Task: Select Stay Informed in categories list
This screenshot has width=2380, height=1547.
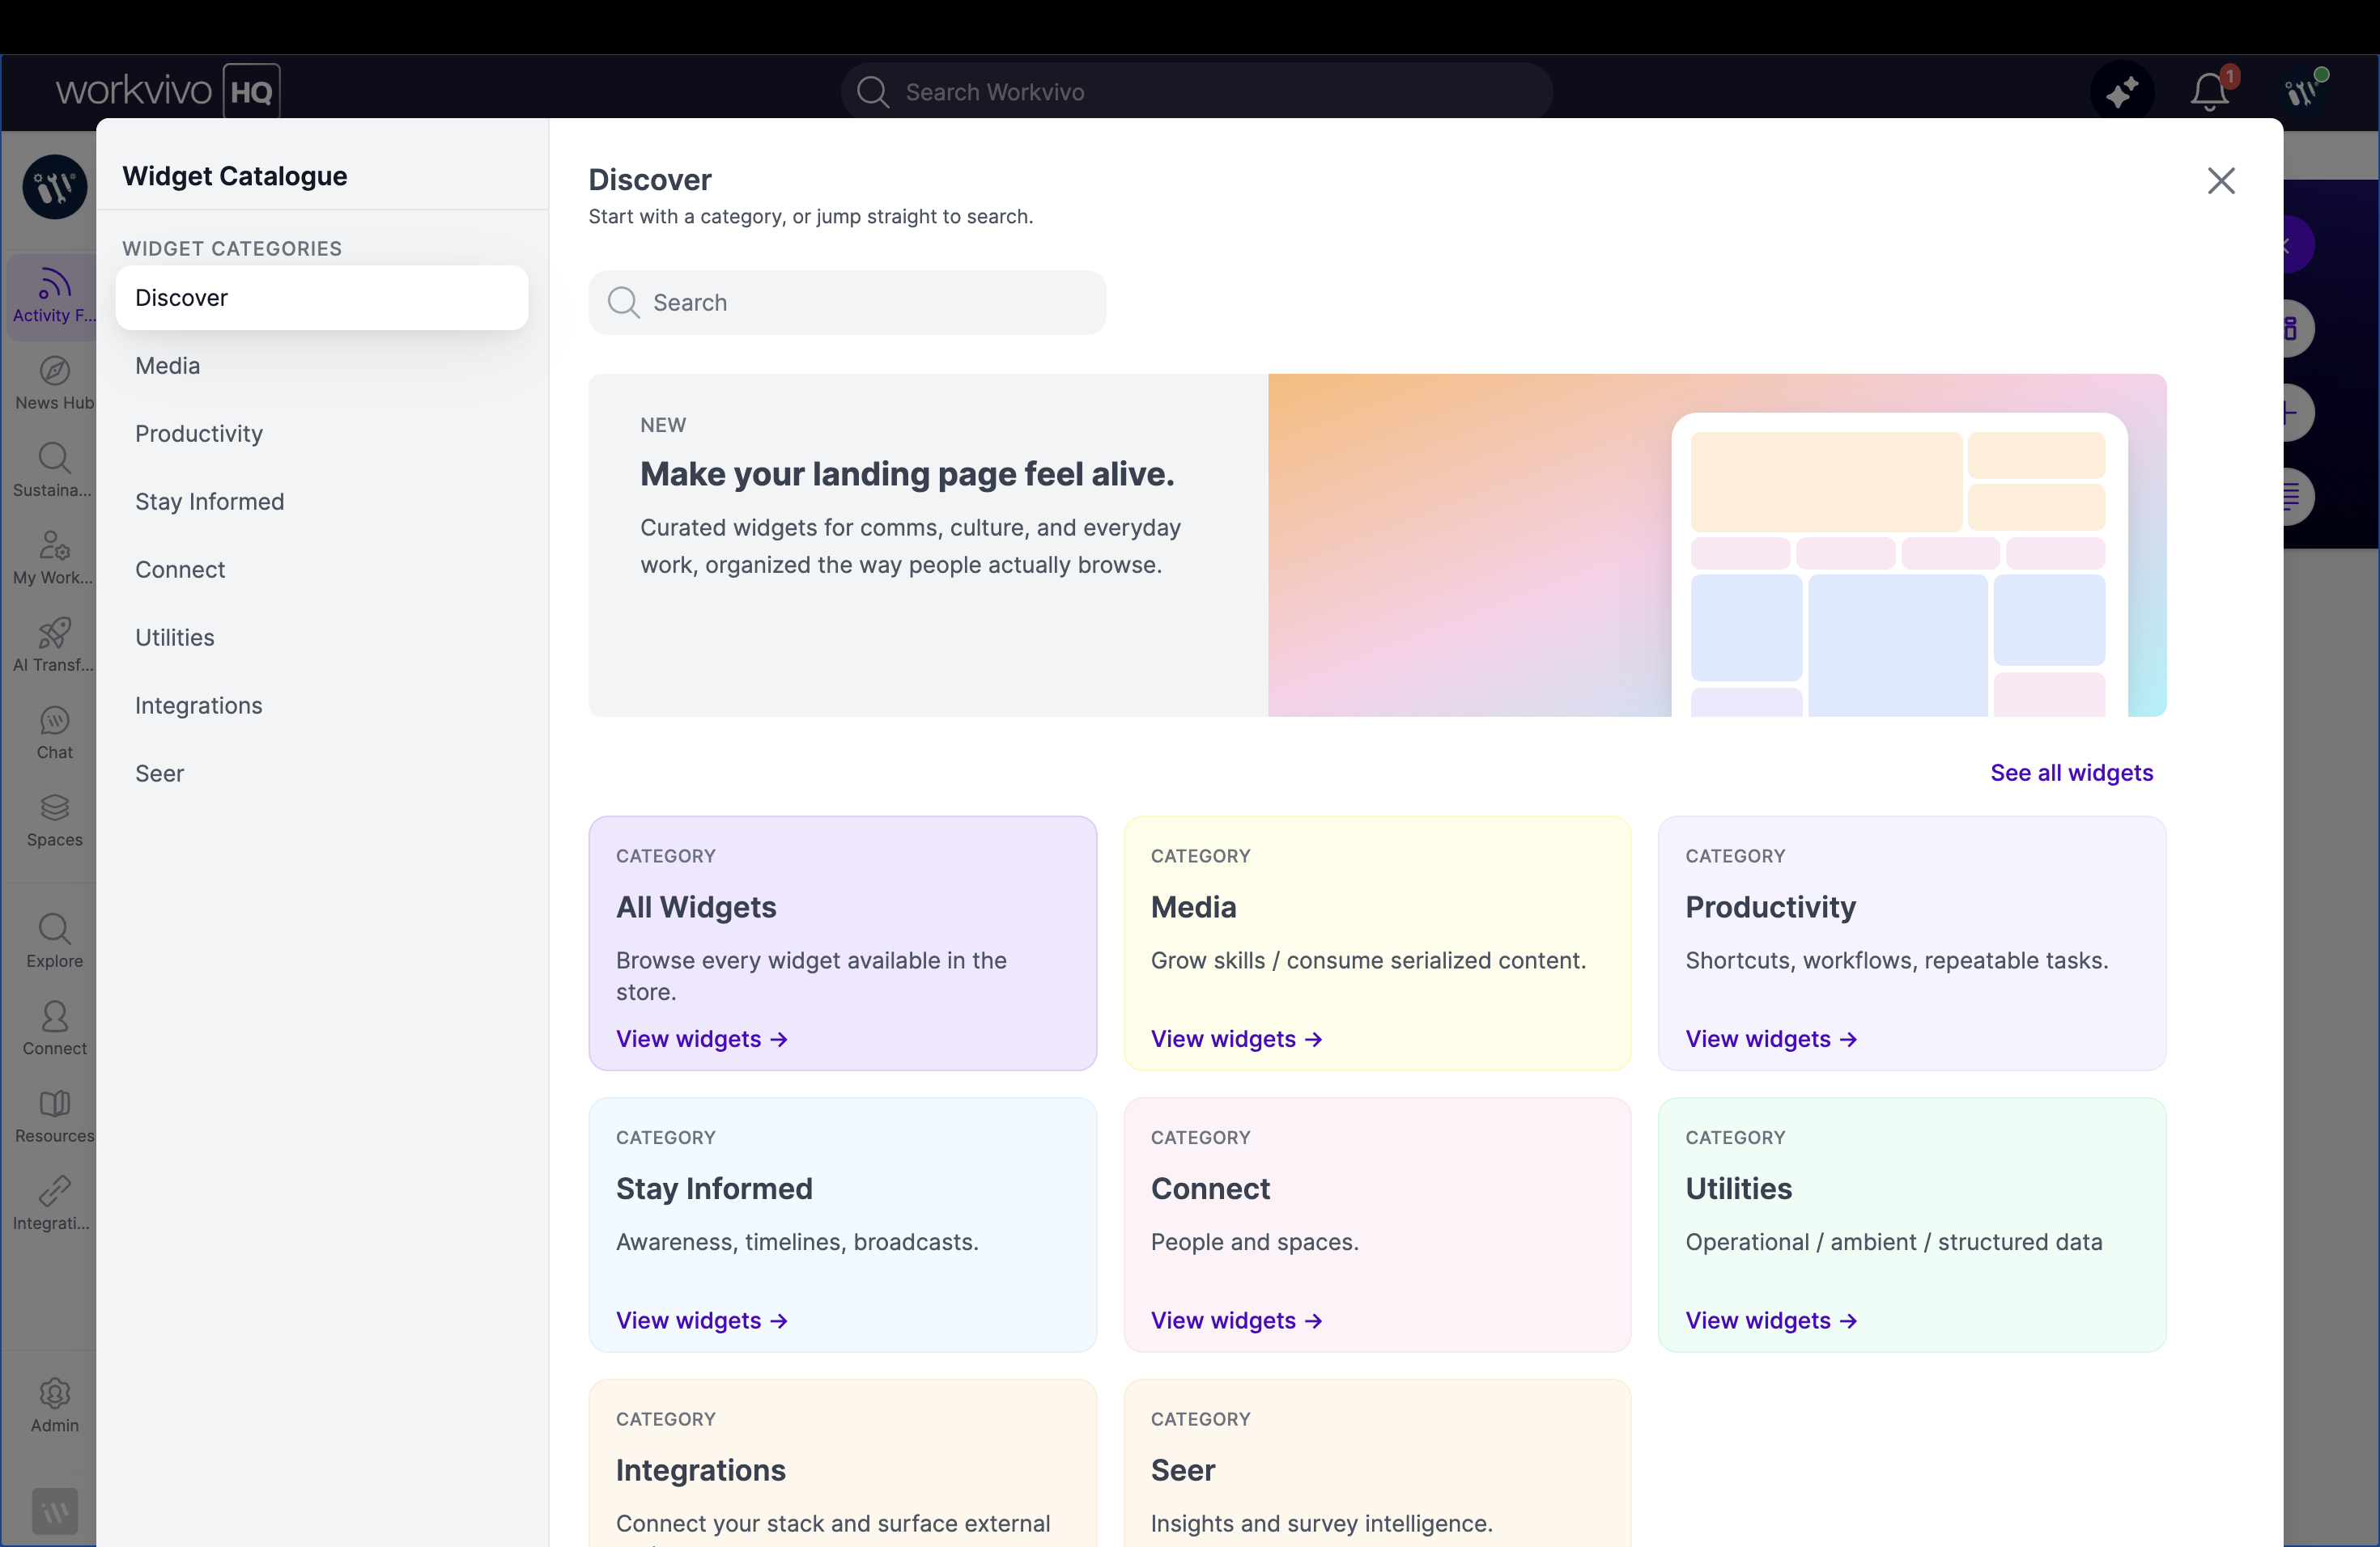Action: (x=322, y=502)
